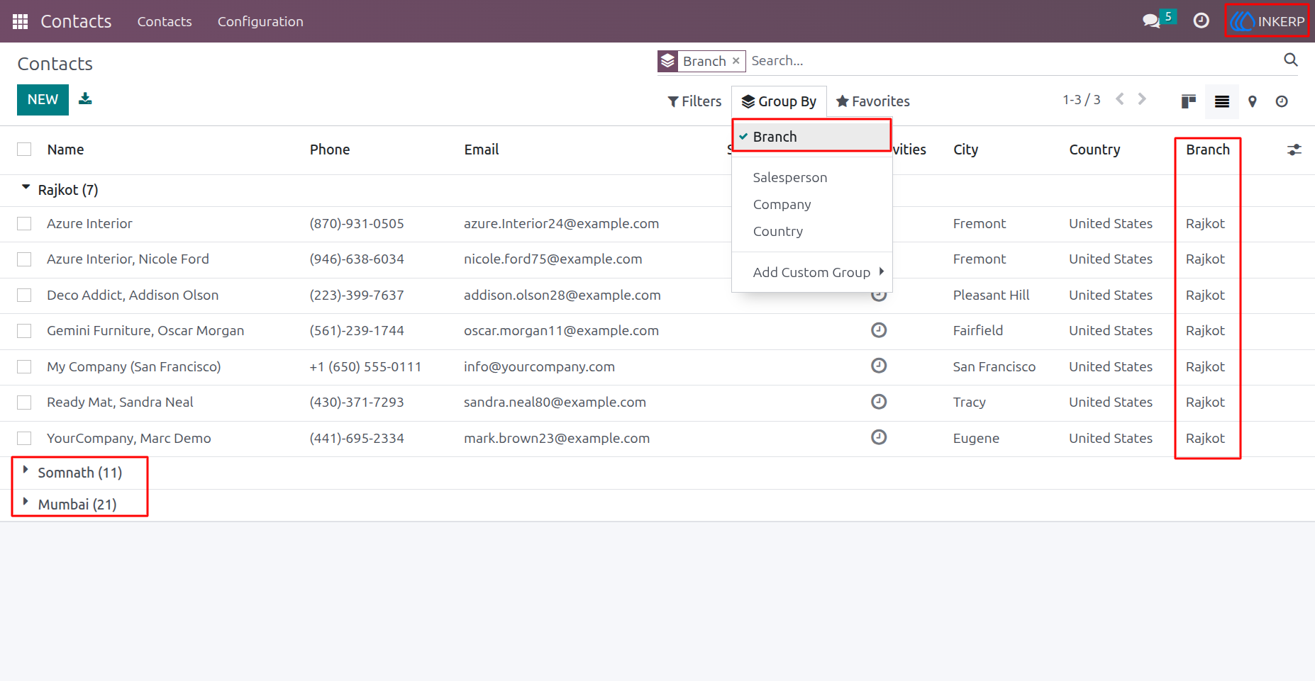Screen dimensions: 1315x681
Task: Open Contacts menu in top navbar
Action: pos(165,21)
